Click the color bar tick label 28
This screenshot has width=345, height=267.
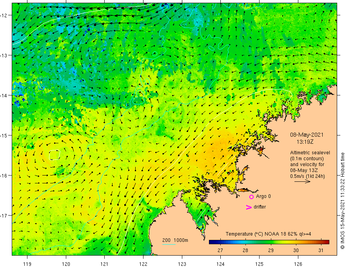pos(245,250)
